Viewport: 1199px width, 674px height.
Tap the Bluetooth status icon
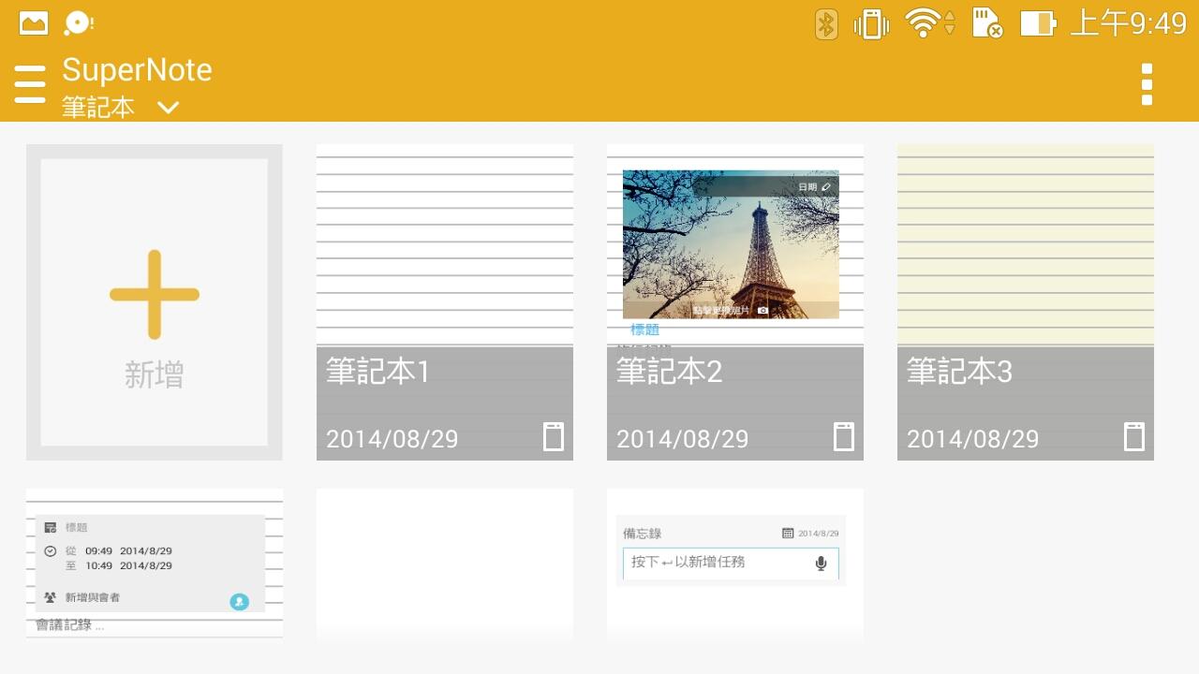825,23
